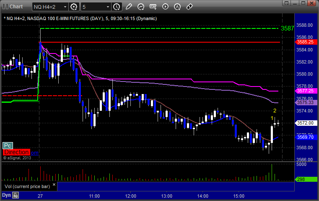The image size is (319, 201).
Task: Click the blue om link
Action: (x=35, y=153)
